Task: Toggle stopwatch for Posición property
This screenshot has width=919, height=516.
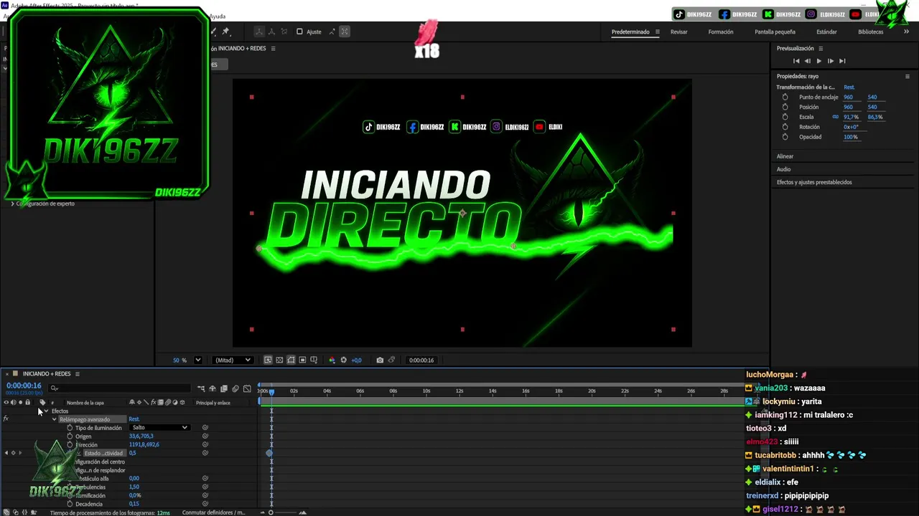Action: pos(785,107)
